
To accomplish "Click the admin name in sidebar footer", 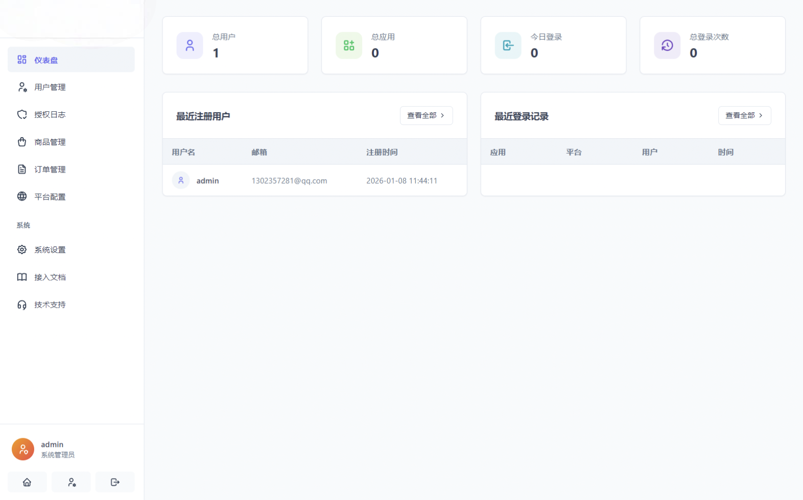I will (52, 444).
